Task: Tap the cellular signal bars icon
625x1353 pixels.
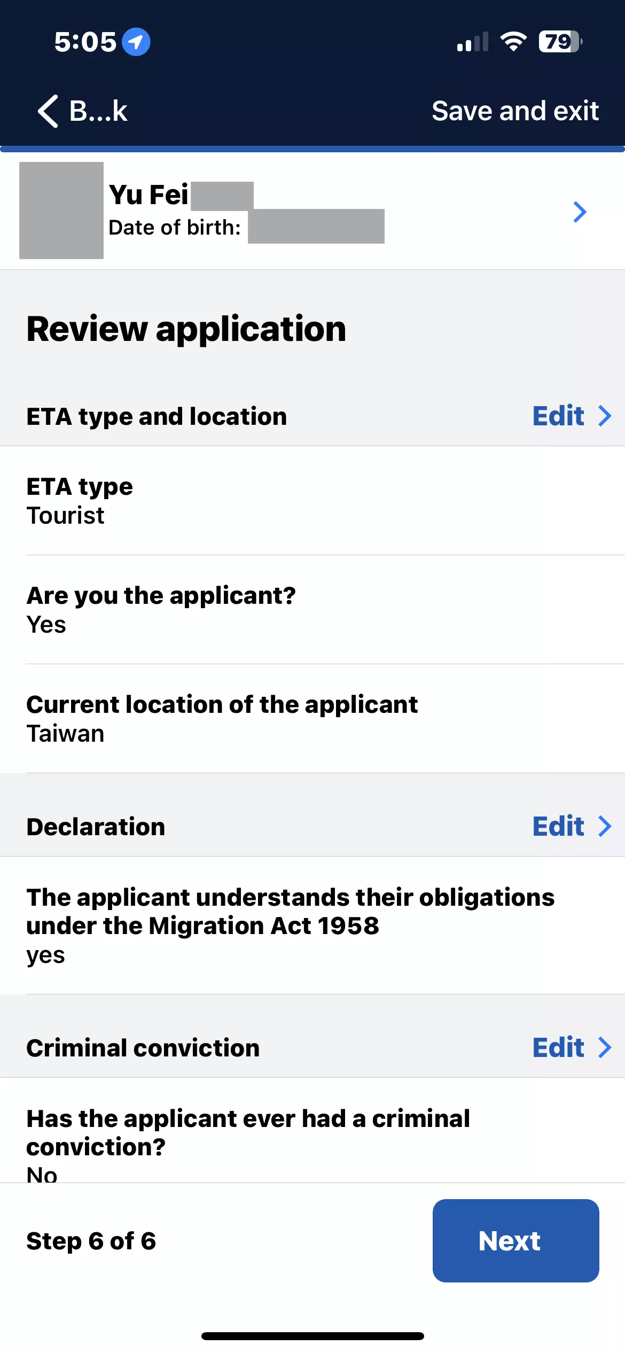Action: 473,42
